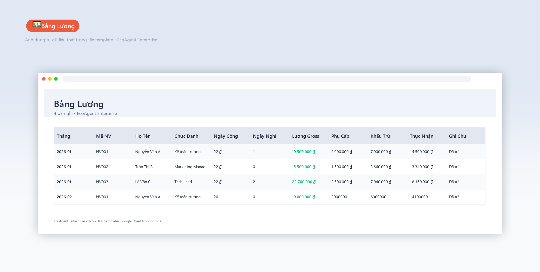Click gross salary 15.500.000 ₫
540x272 pixels.
[303, 167]
